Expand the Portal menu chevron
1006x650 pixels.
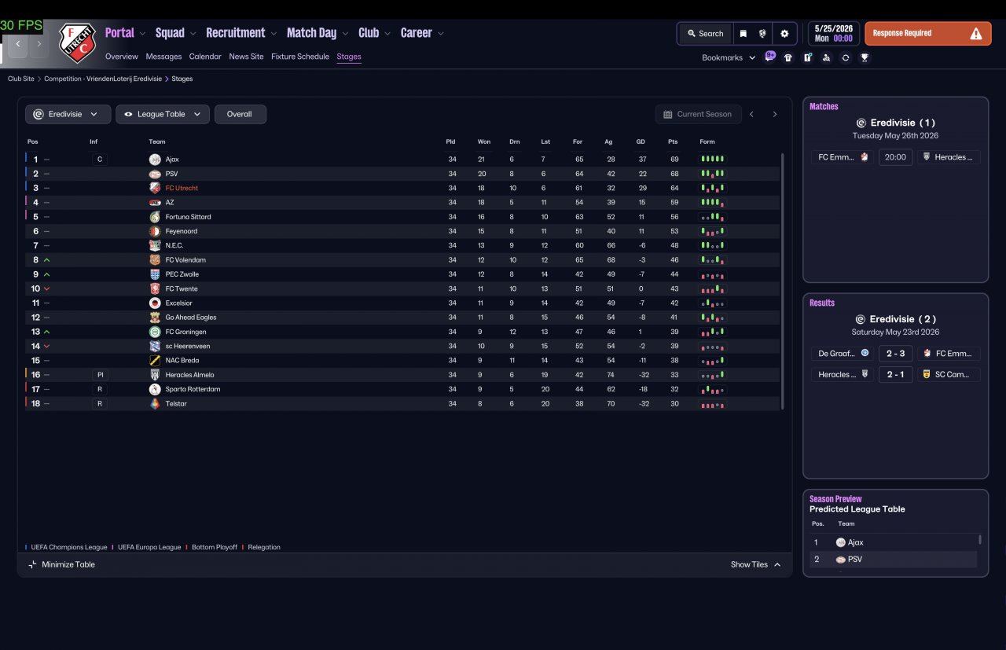click(142, 34)
